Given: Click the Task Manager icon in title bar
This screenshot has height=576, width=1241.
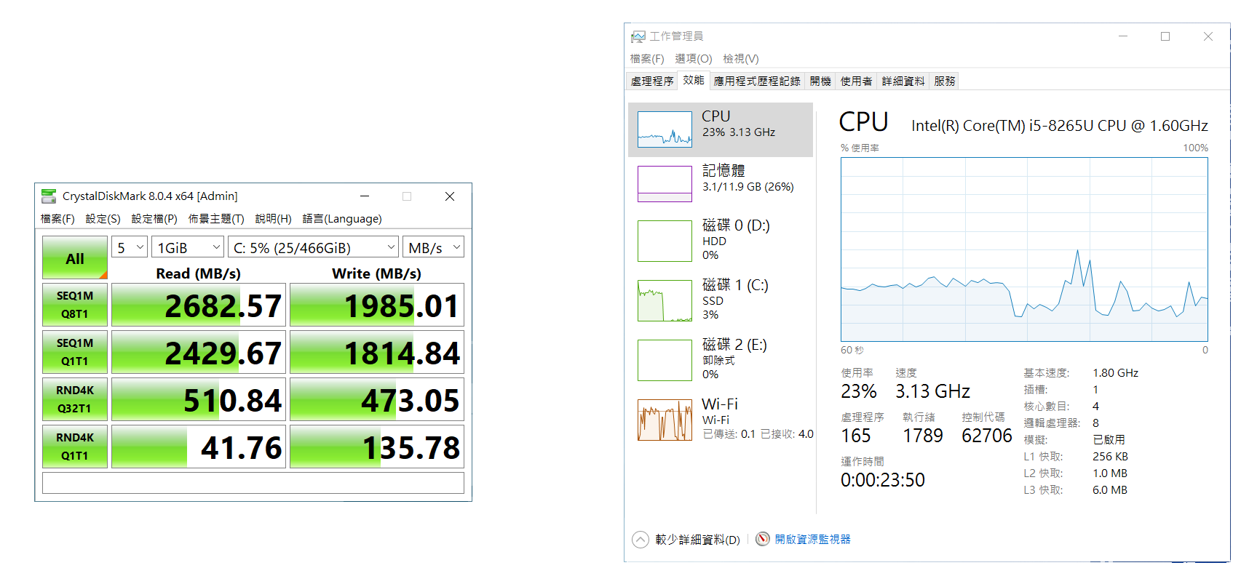Looking at the screenshot, I should click(x=638, y=36).
